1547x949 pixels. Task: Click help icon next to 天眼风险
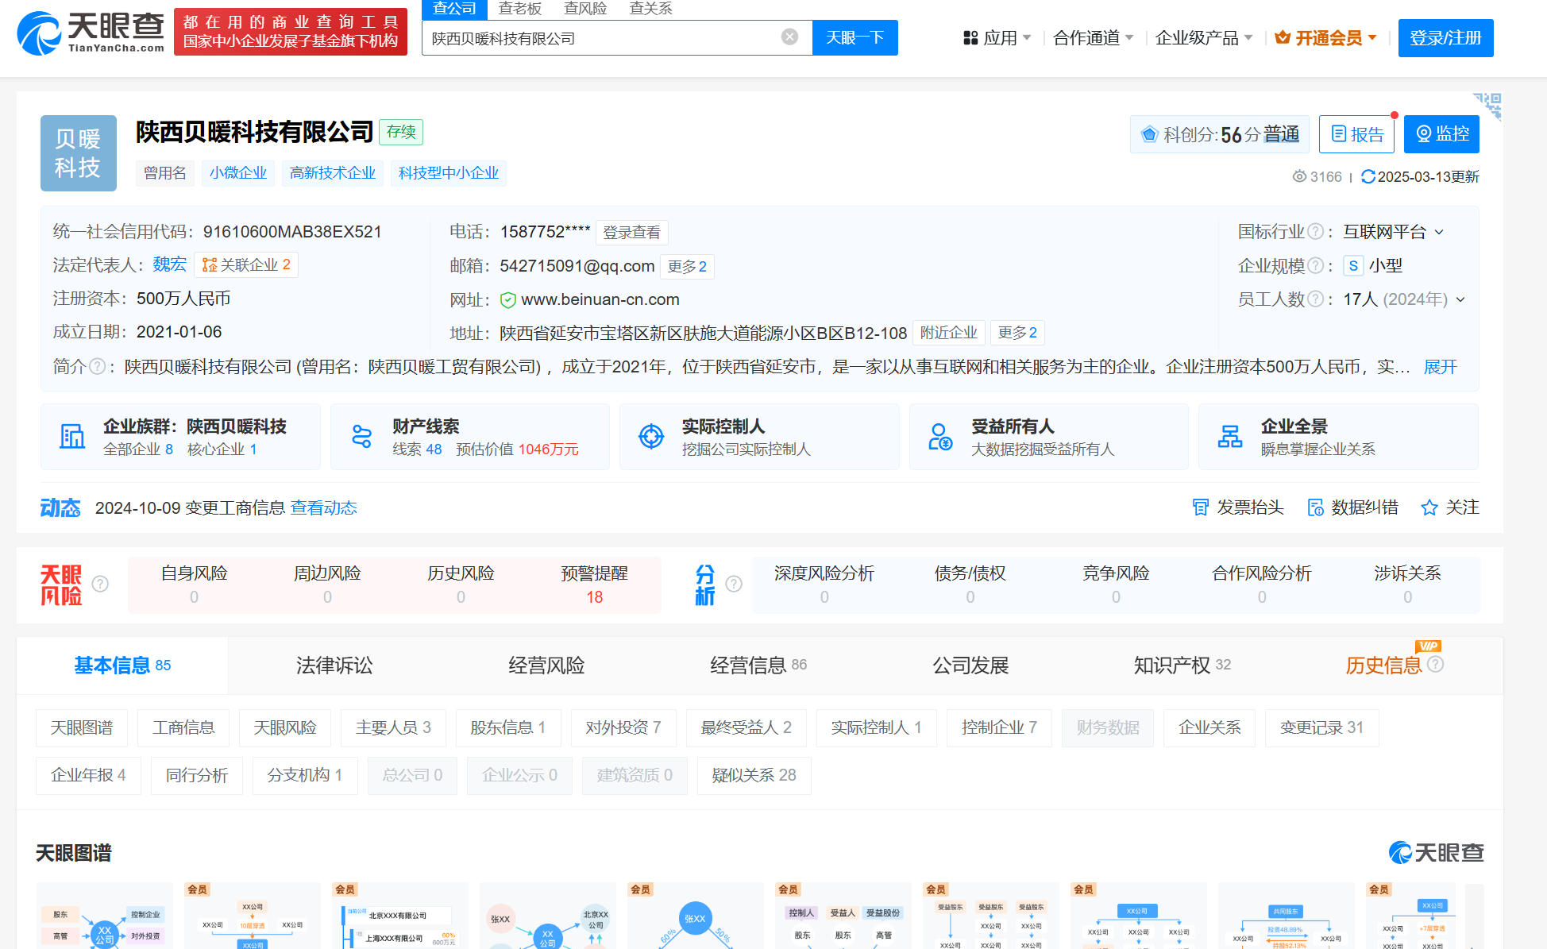tap(100, 584)
